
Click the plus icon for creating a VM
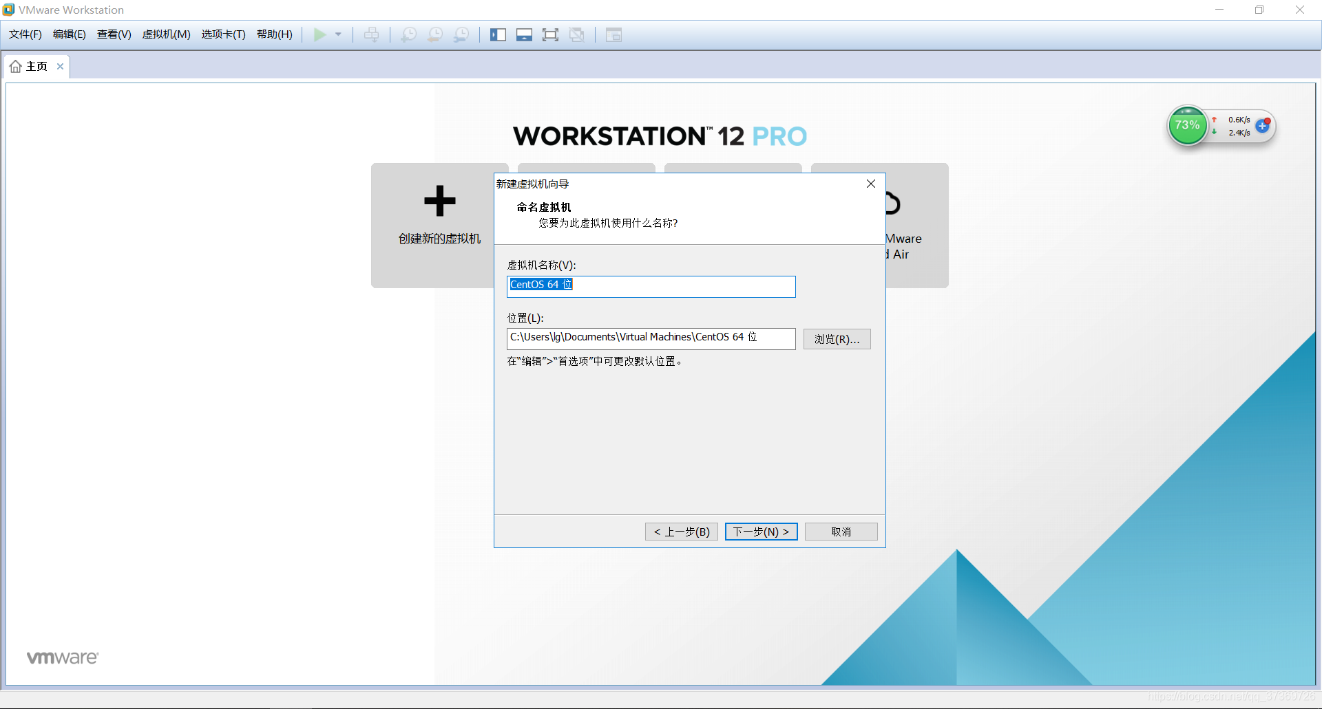[x=440, y=201]
